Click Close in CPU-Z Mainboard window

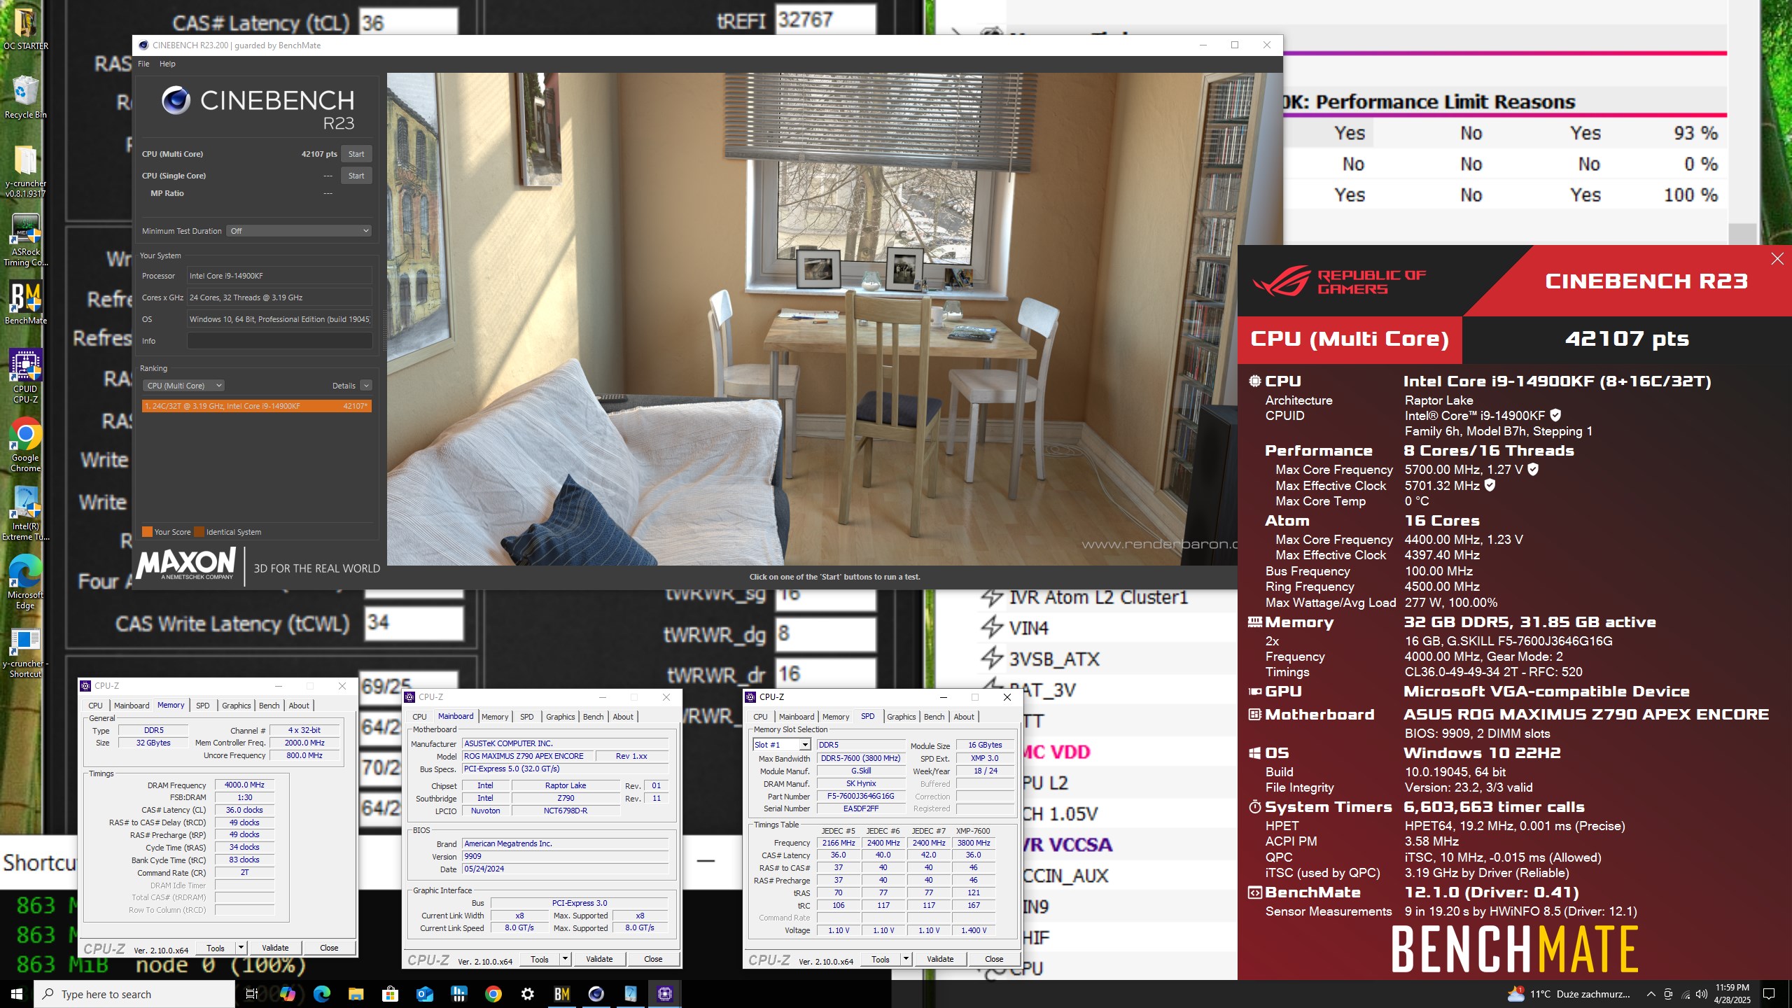pos(653,959)
